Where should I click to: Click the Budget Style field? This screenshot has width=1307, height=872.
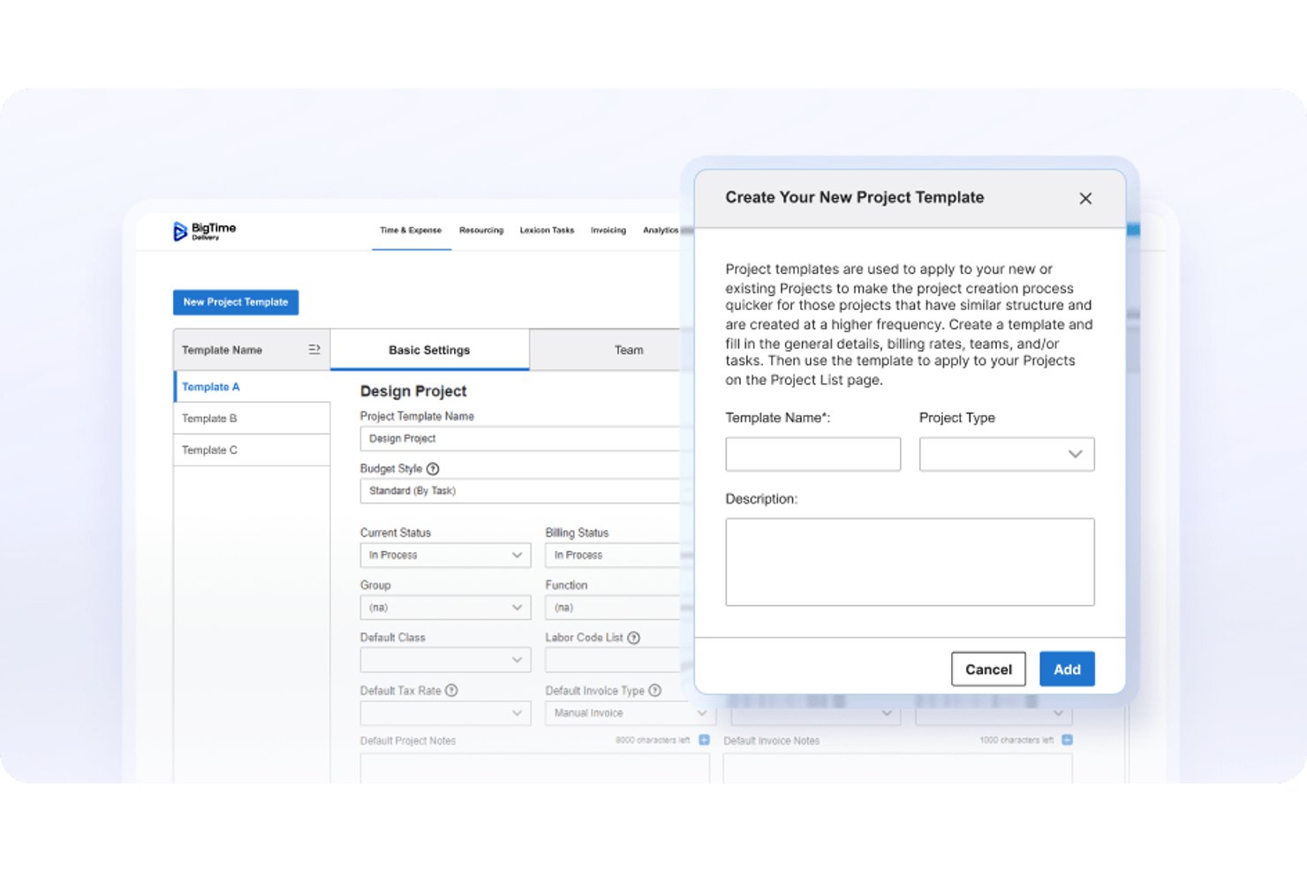pos(520,491)
